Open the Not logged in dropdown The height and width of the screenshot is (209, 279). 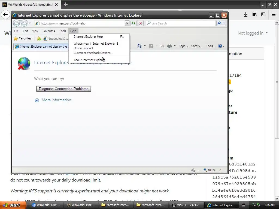(253, 33)
